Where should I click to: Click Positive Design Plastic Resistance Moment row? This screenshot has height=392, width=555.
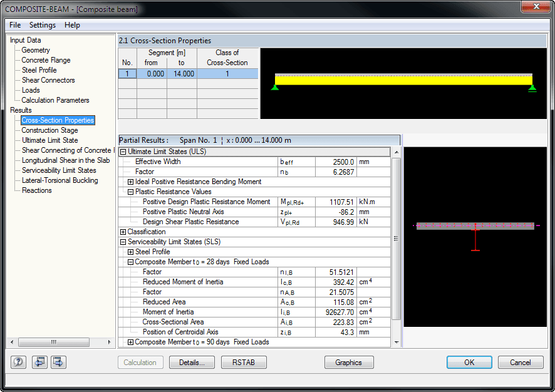point(254,202)
